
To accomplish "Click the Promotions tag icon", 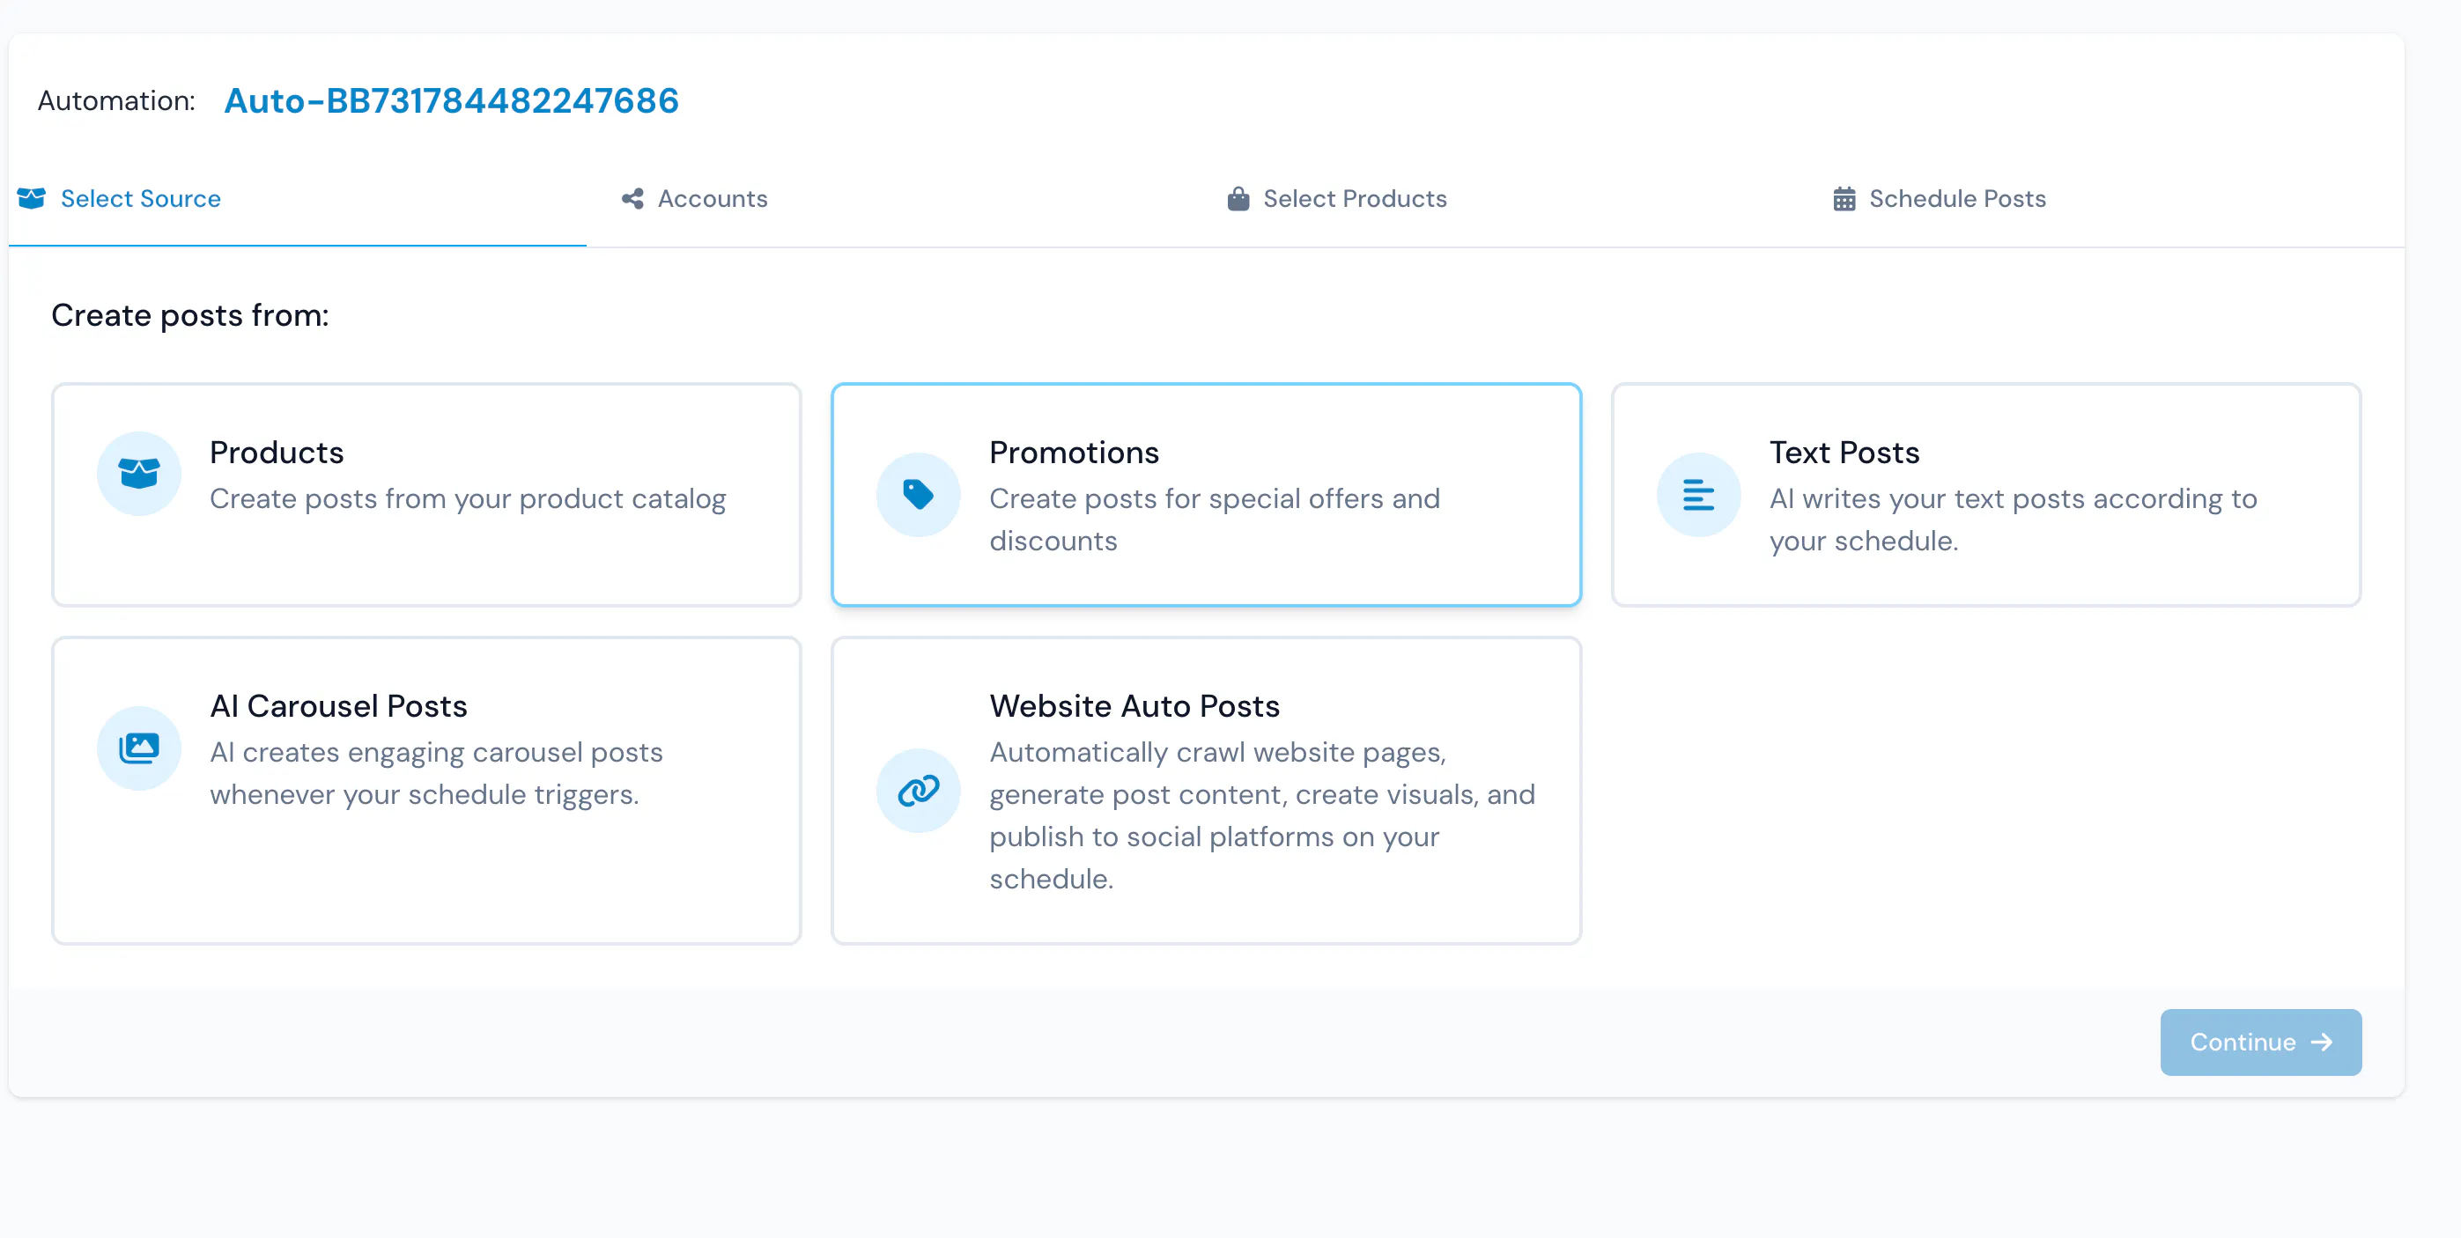I will [918, 495].
